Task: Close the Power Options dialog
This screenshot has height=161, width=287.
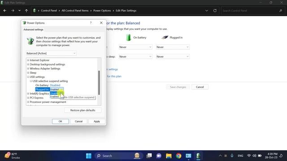Action: [101, 23]
